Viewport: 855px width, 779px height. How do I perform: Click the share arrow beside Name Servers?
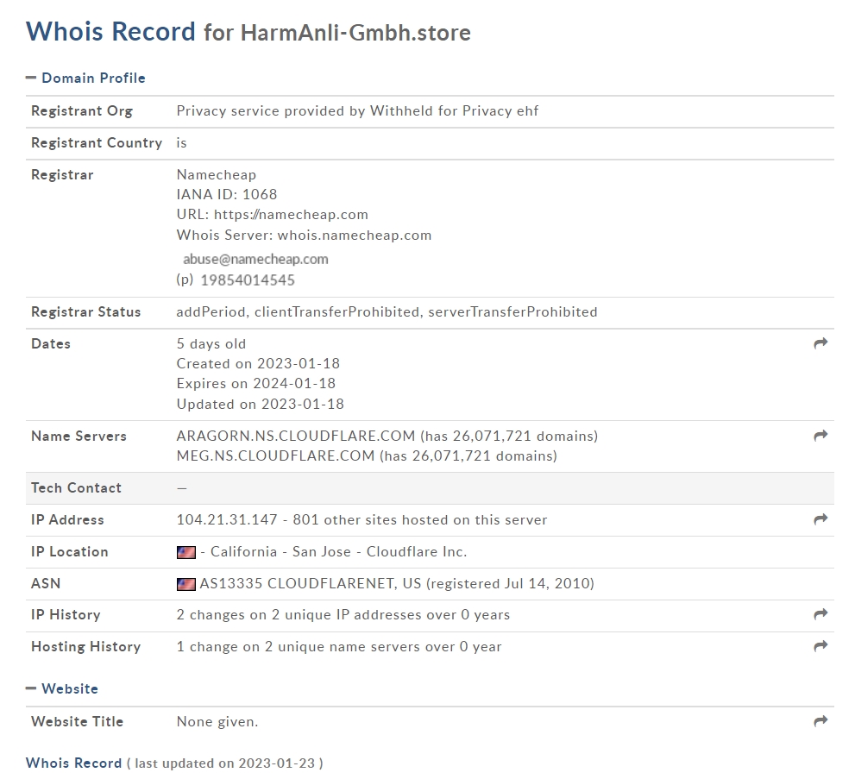(820, 435)
